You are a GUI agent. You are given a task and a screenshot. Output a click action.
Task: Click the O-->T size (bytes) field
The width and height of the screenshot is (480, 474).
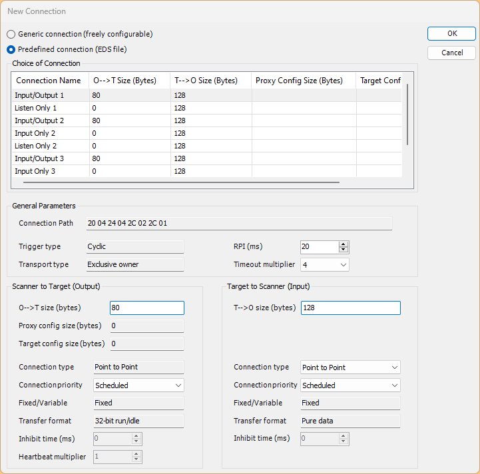point(146,308)
